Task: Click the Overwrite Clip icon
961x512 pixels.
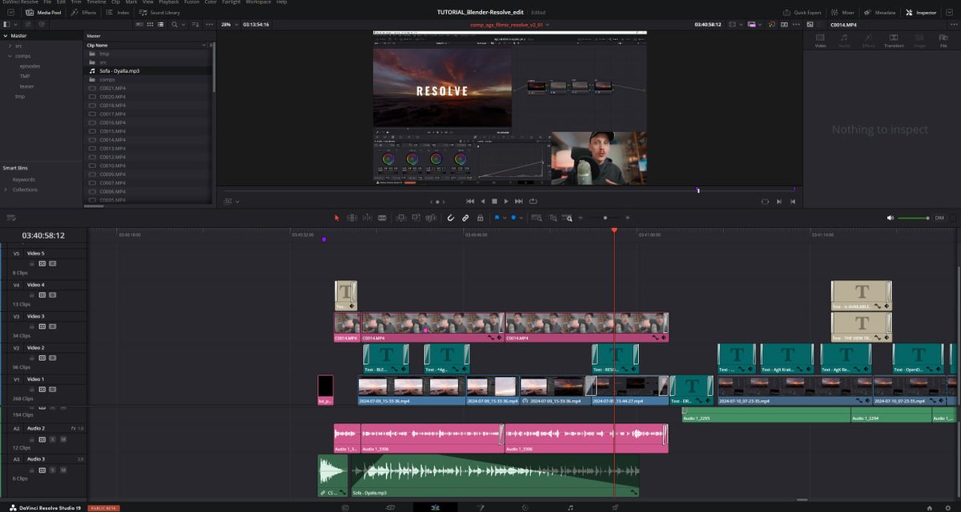Action: (x=416, y=218)
